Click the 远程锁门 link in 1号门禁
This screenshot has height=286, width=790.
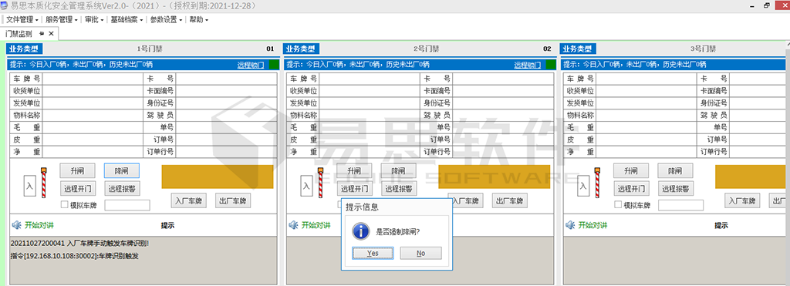click(x=251, y=65)
